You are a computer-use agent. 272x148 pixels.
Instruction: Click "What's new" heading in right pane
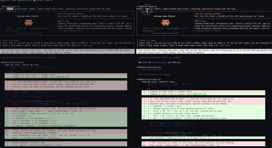tap(200, 21)
